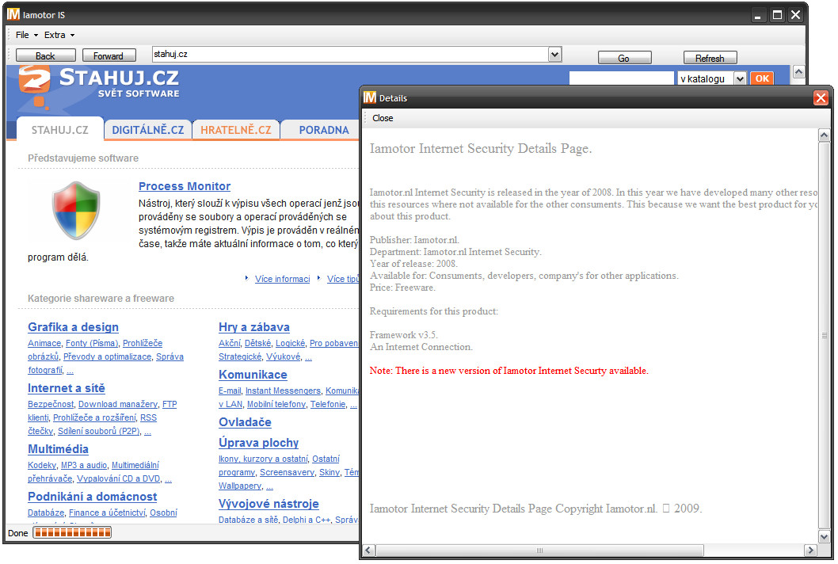Expand the address bar history dropdown
The image size is (838, 564).
pyautogui.click(x=554, y=54)
